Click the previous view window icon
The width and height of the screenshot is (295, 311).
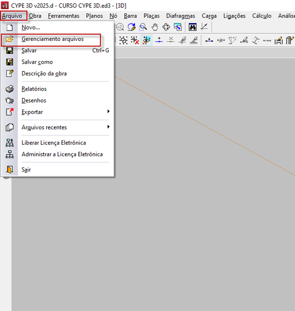(x=178, y=27)
